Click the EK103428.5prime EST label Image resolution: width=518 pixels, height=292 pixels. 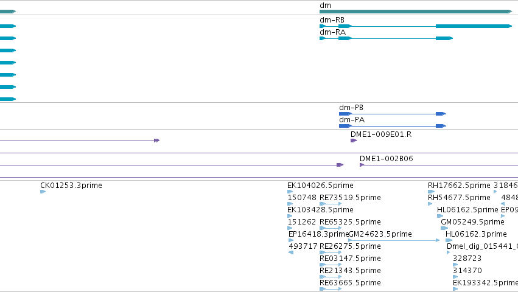pyautogui.click(x=320, y=210)
